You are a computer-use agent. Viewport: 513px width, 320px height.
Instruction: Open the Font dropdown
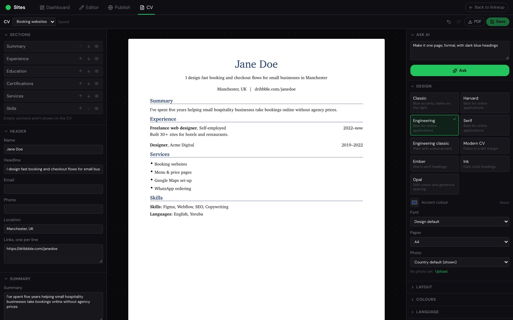(459, 222)
